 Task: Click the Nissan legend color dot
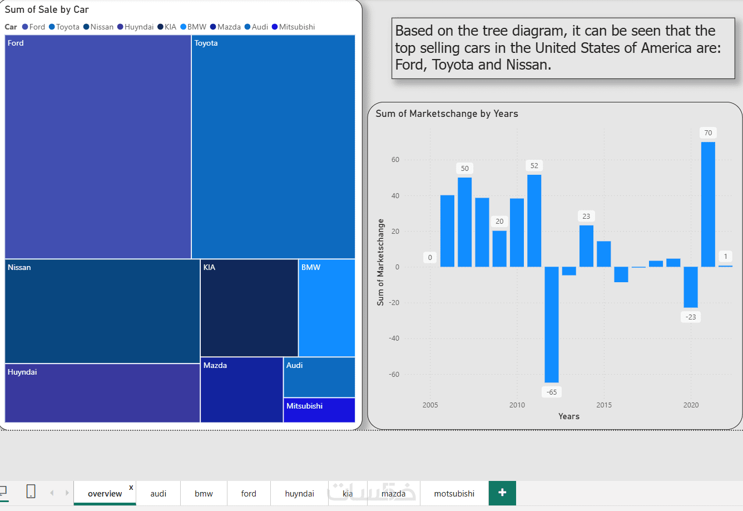click(x=86, y=27)
